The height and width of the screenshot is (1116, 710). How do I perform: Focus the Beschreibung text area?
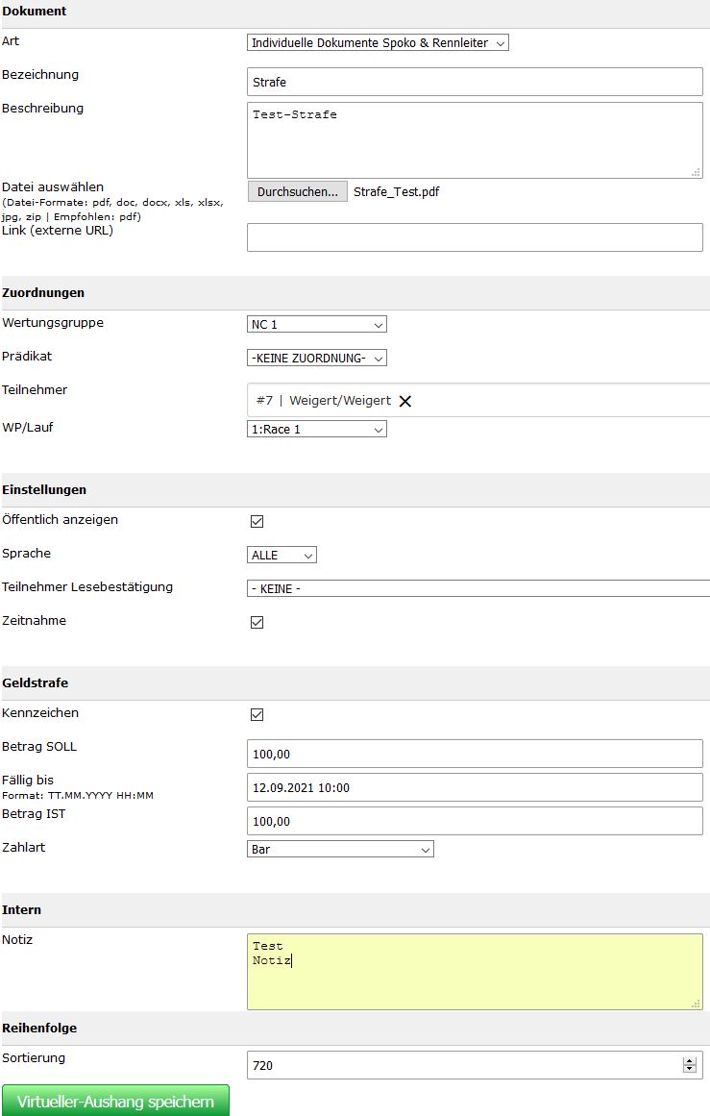475,140
